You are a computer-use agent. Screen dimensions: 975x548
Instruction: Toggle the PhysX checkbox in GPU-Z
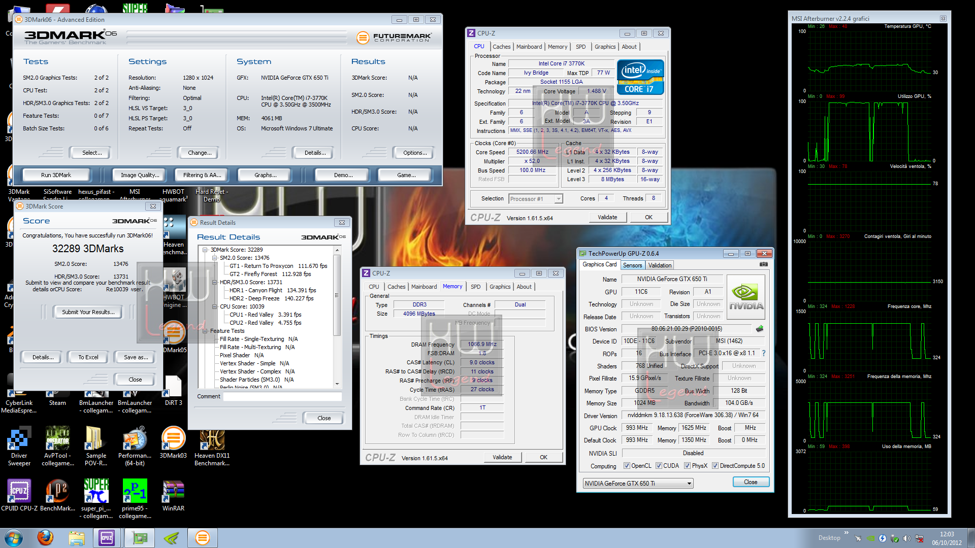pos(687,466)
